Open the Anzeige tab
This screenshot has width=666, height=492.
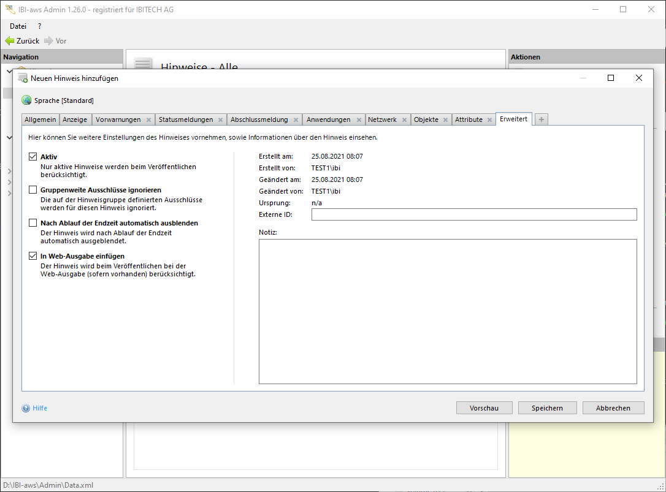pos(75,119)
